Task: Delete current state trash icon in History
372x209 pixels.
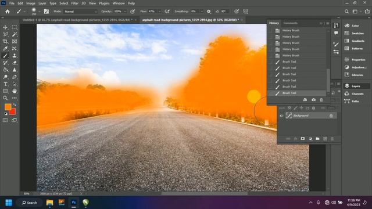Action: click(321, 100)
